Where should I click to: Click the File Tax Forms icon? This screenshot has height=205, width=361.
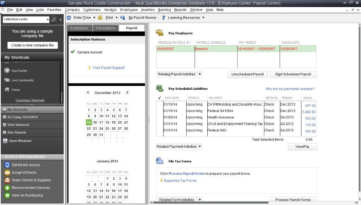tap(159, 161)
